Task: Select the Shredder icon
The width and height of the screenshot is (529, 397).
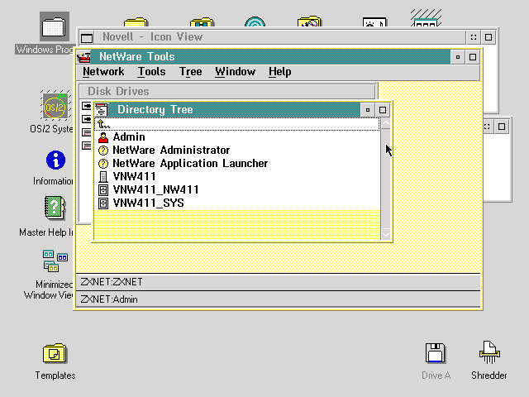Action: (489, 352)
